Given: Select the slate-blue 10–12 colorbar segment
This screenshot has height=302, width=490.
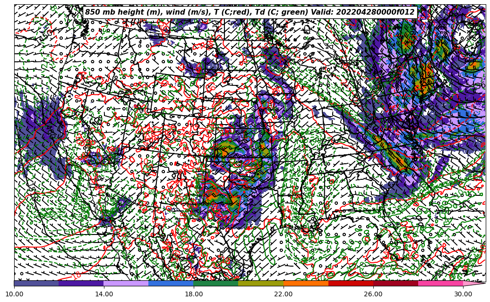Looking at the screenshot, I should coord(36,283).
